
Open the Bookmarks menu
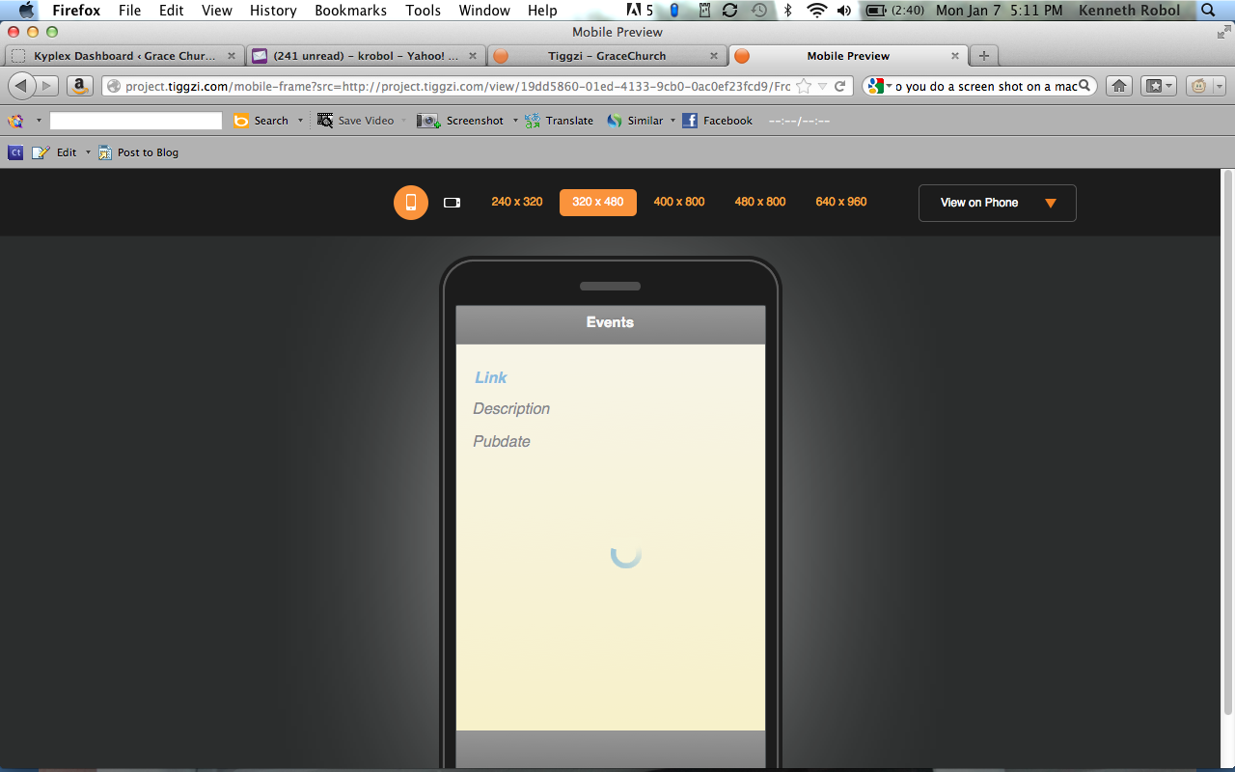350,11
